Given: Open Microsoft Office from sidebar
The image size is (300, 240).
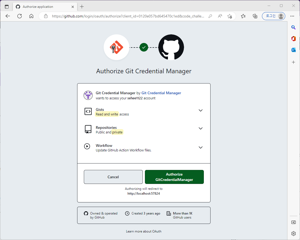Looking at the screenshot, I should [x=294, y=39].
